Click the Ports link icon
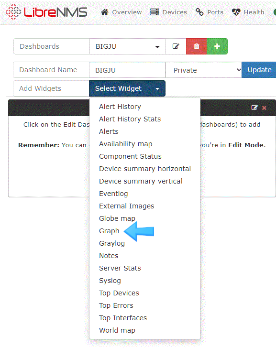 pyautogui.click(x=199, y=12)
